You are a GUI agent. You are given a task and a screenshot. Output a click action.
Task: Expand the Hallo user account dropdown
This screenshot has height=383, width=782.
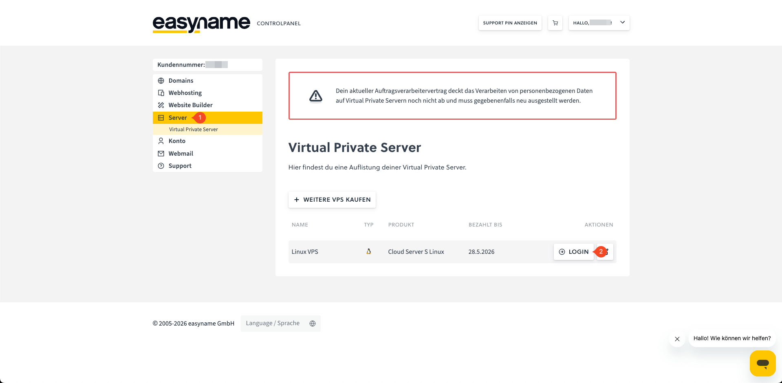point(599,23)
